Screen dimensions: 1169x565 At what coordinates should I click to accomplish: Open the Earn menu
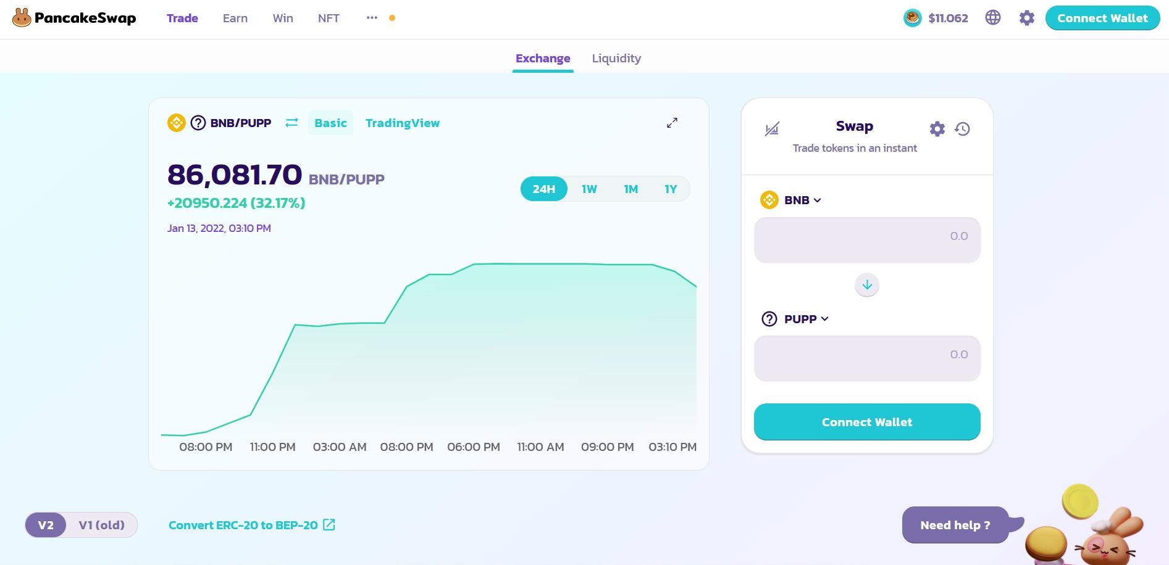tap(235, 18)
